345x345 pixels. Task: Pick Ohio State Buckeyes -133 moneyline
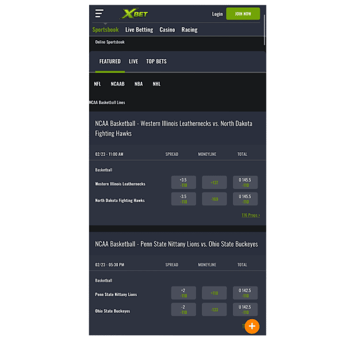coord(214,309)
